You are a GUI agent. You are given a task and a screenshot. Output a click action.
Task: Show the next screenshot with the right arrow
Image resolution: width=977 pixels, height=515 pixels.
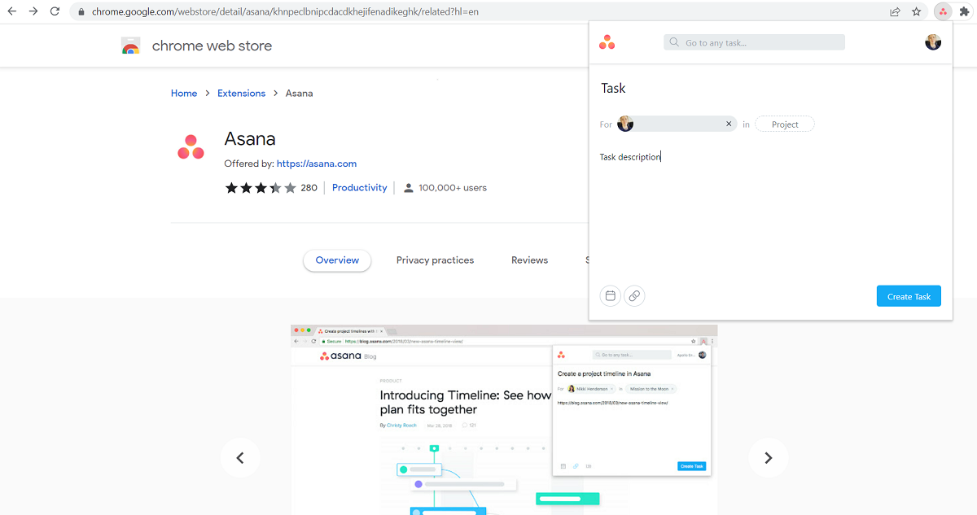click(x=769, y=458)
